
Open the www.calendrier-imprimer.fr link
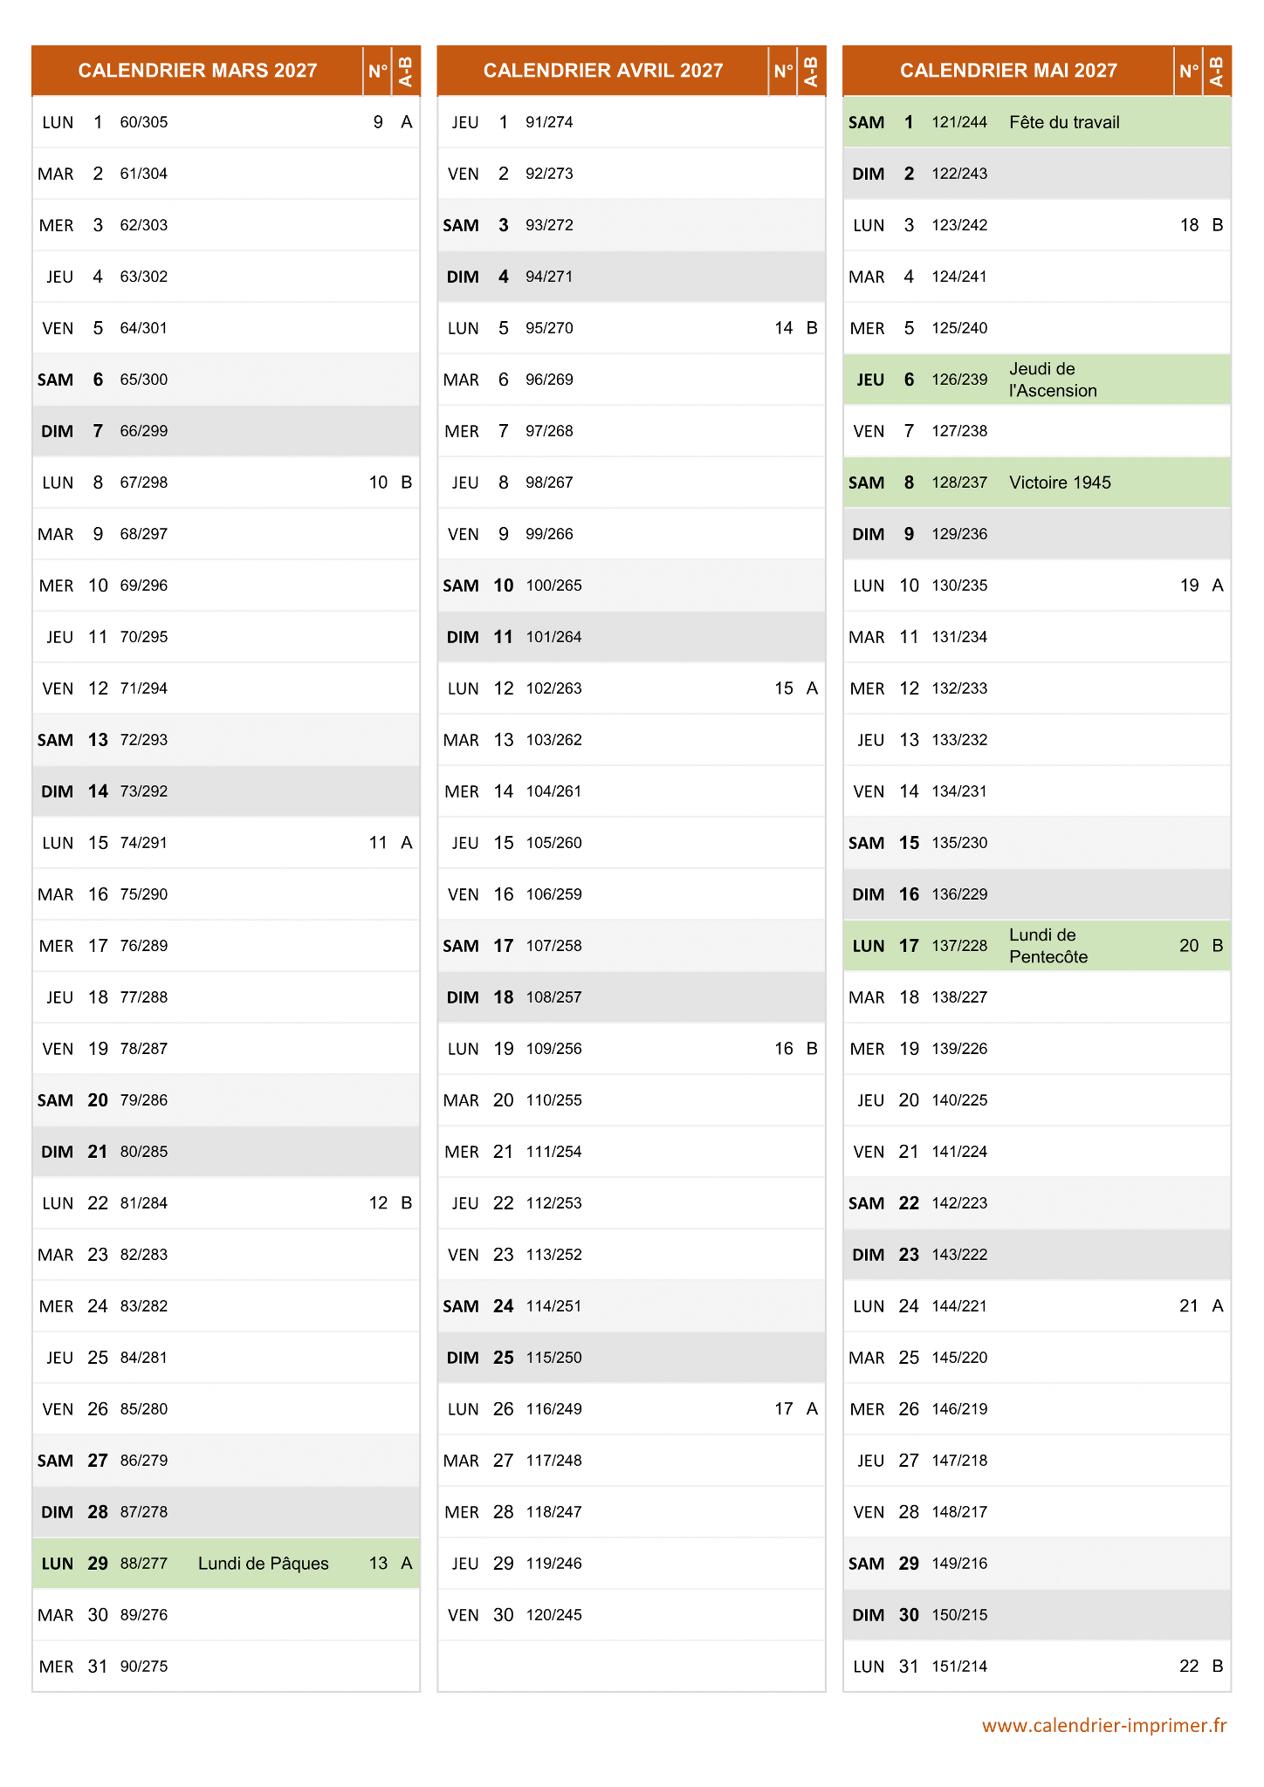click(1103, 1725)
